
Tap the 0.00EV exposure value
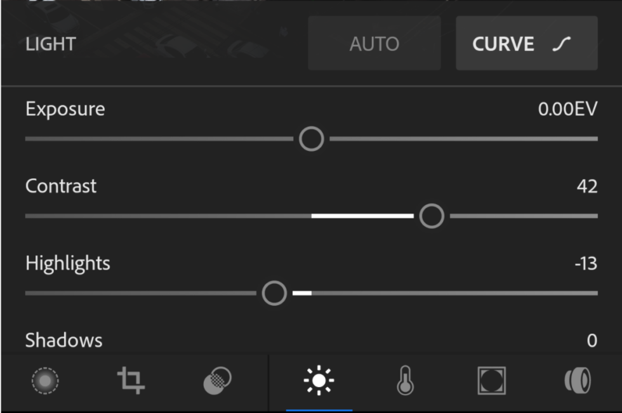pos(567,109)
